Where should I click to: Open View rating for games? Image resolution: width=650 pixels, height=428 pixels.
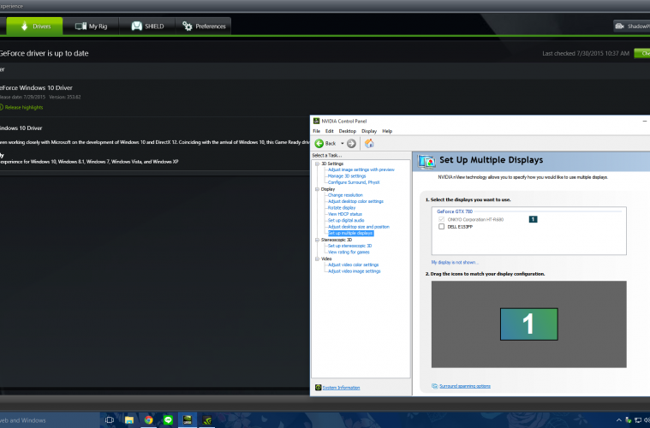pyautogui.click(x=349, y=252)
